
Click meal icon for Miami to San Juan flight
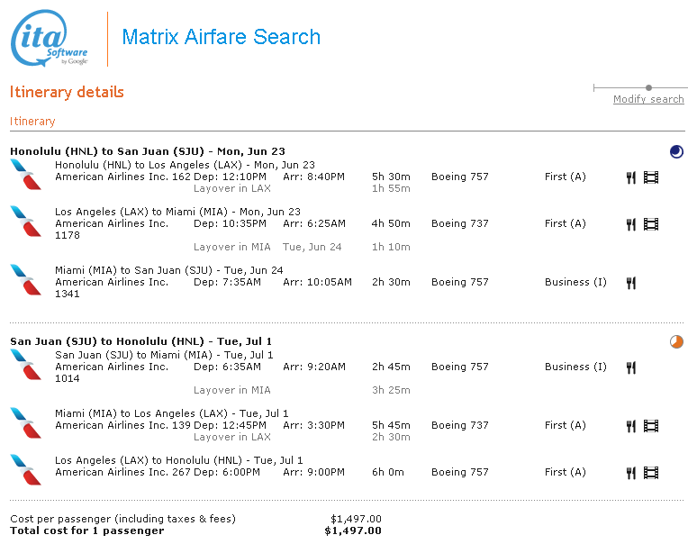pyautogui.click(x=631, y=283)
